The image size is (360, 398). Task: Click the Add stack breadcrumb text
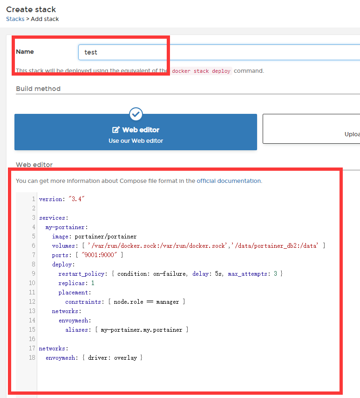(x=45, y=19)
